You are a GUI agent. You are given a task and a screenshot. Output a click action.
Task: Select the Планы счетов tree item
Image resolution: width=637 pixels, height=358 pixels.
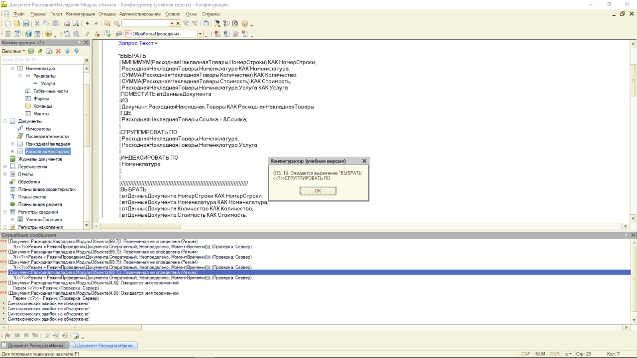coord(32,197)
